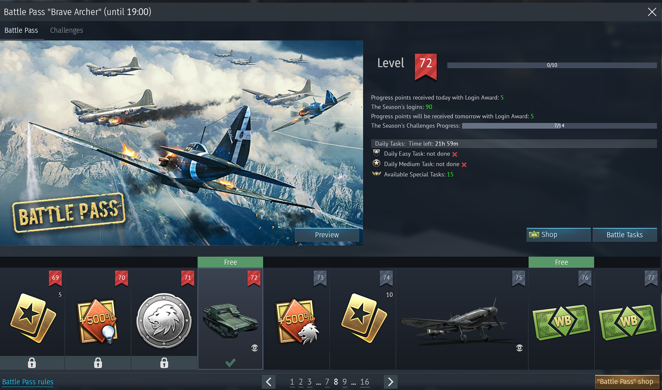
Task: Click the eye preview icon on the tank reward
Action: coord(254,348)
